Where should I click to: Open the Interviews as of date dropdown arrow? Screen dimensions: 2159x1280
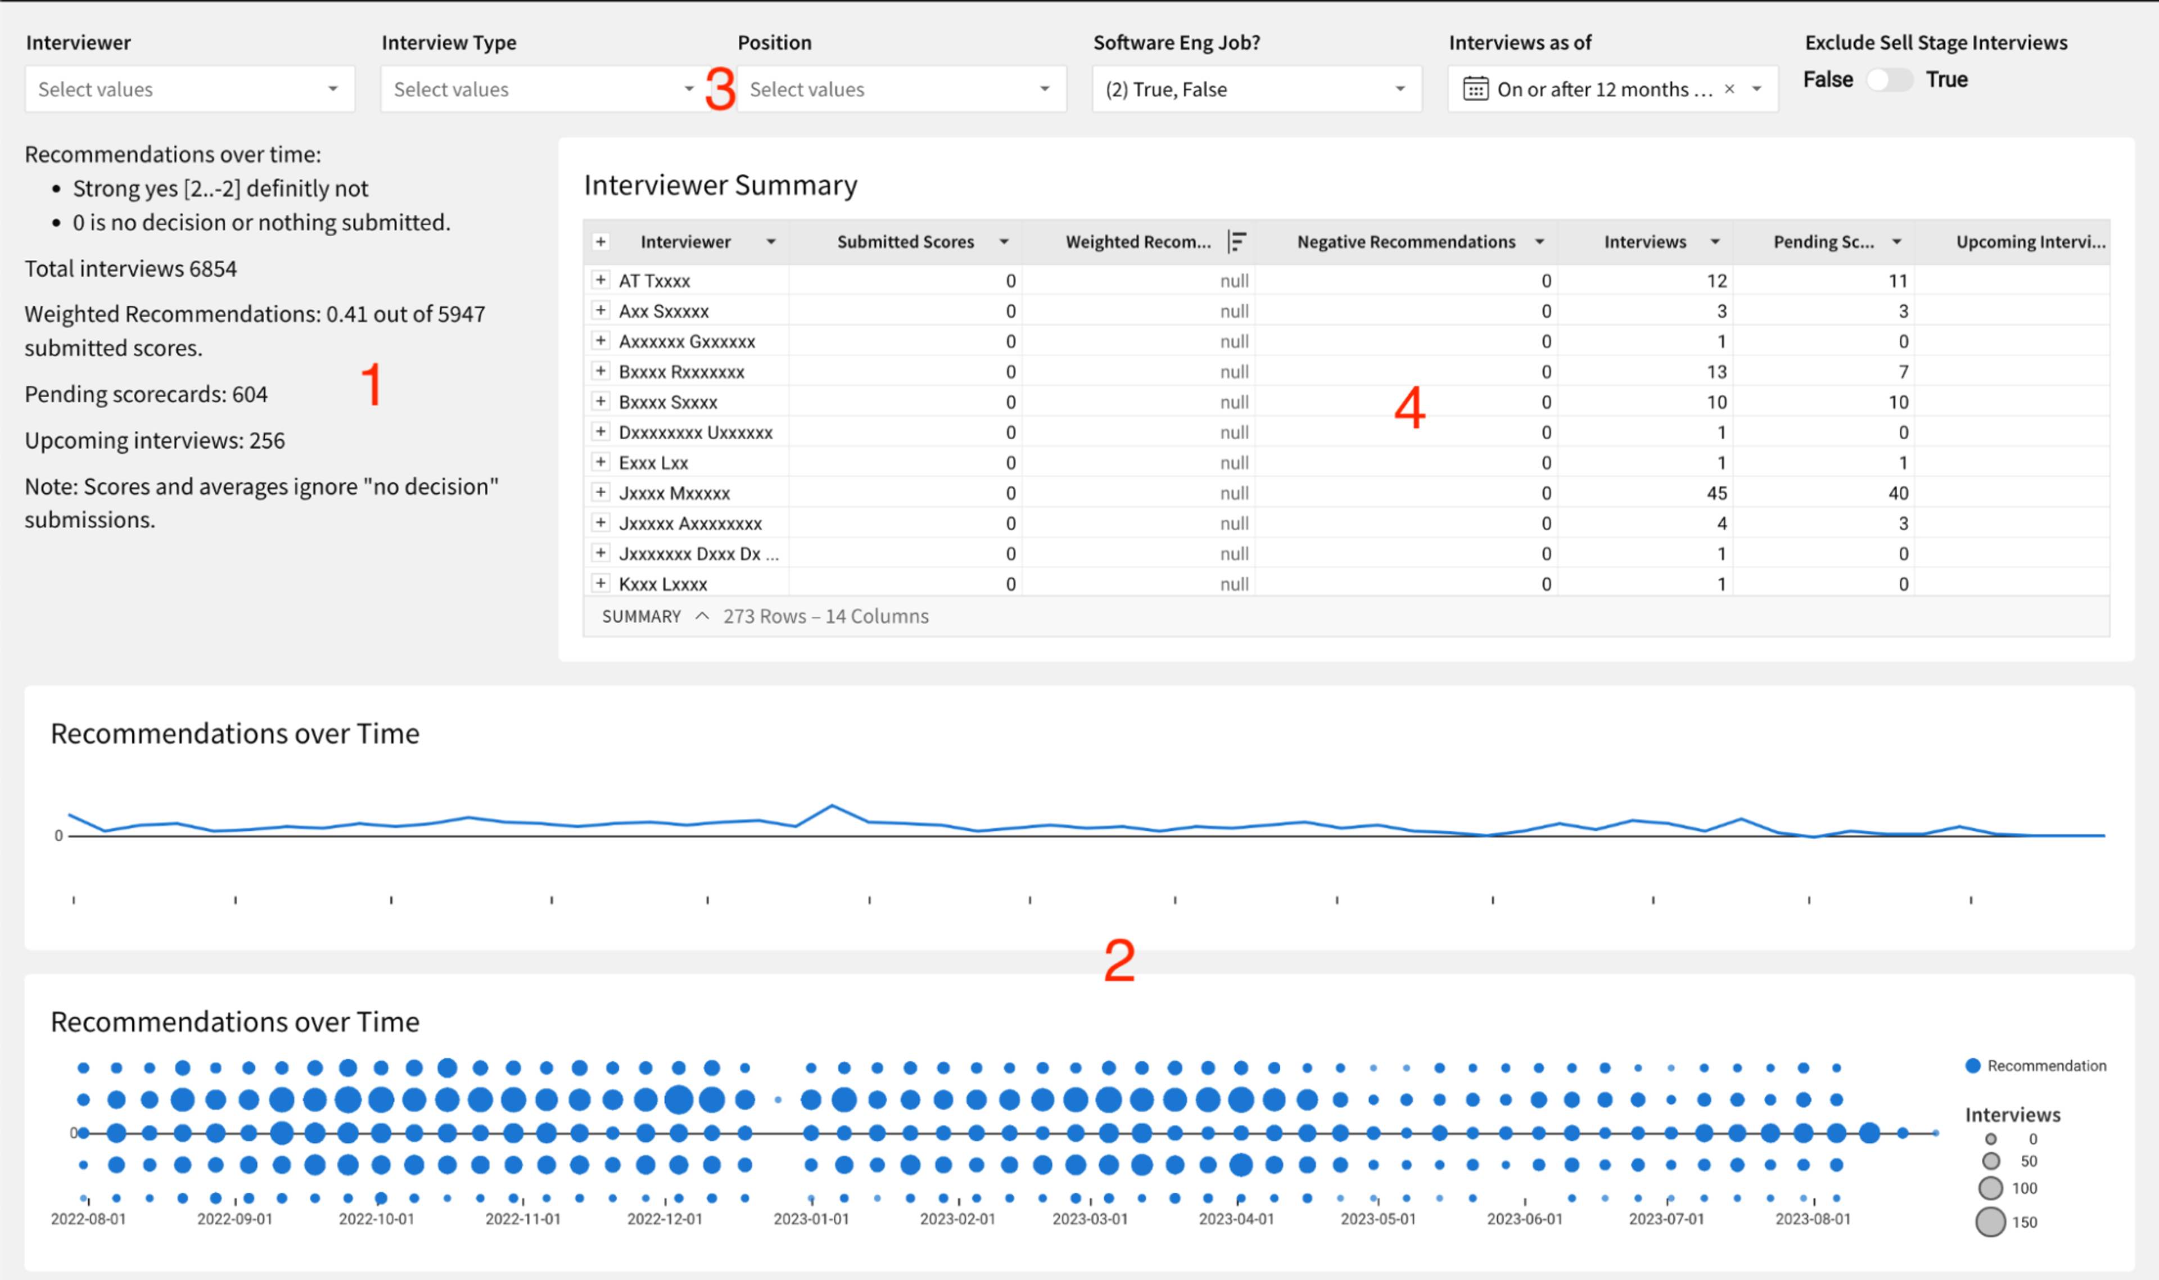tap(1757, 89)
